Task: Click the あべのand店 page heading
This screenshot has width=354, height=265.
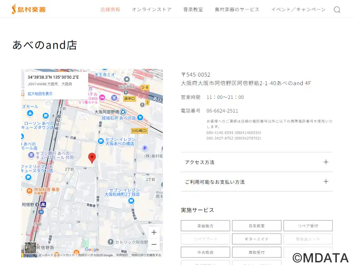Action: [x=45, y=45]
